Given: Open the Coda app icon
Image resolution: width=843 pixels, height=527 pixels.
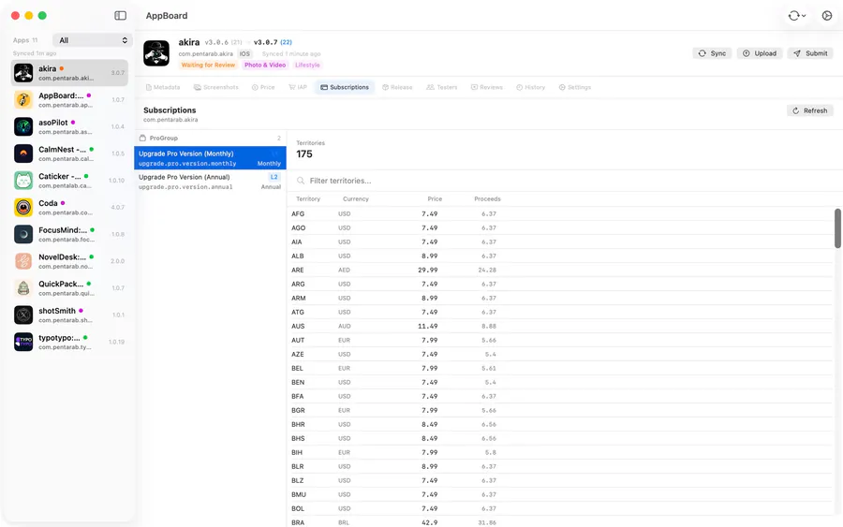Looking at the screenshot, I should 23,208.
